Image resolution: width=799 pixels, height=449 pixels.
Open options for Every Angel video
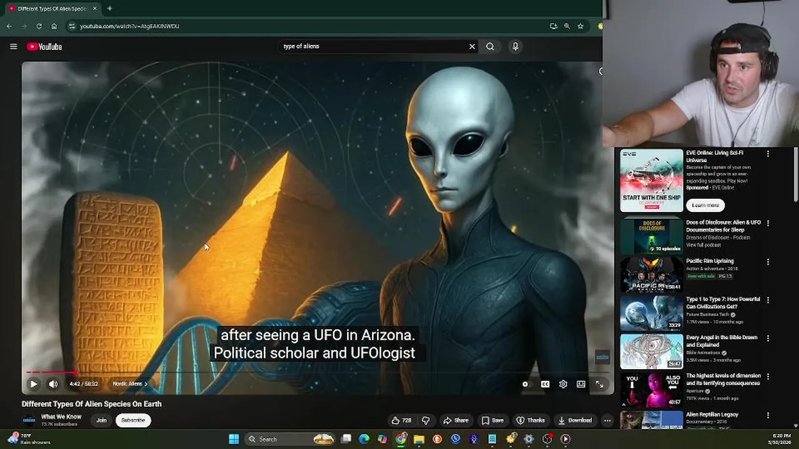[x=768, y=339]
